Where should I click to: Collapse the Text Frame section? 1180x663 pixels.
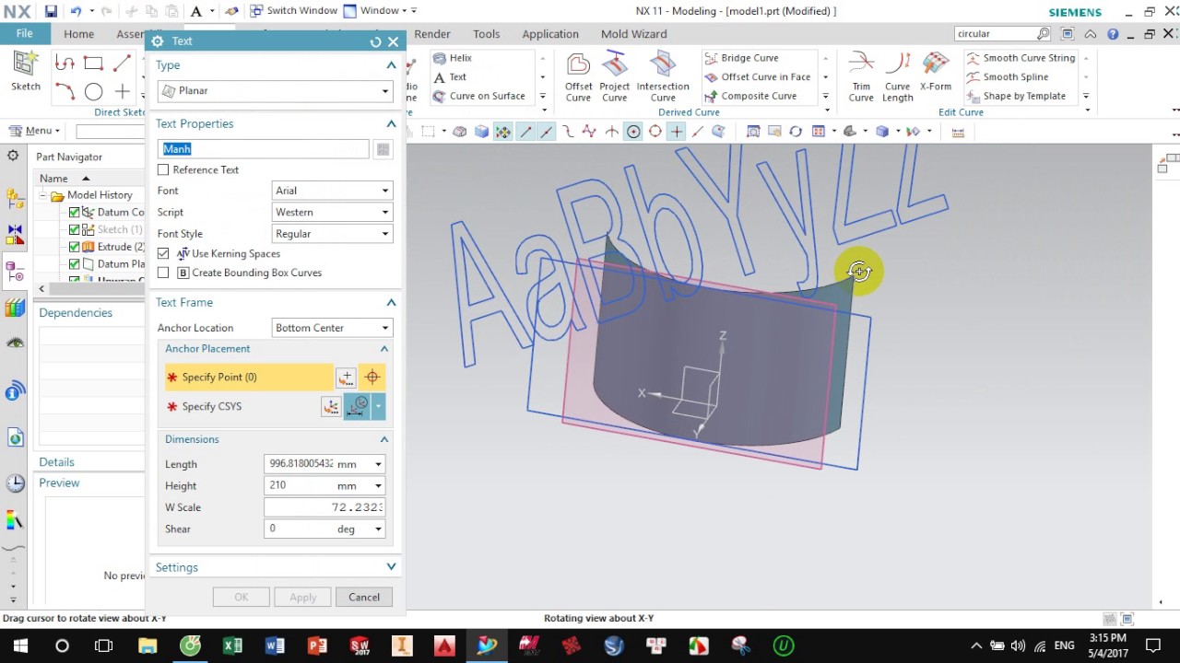(x=391, y=302)
